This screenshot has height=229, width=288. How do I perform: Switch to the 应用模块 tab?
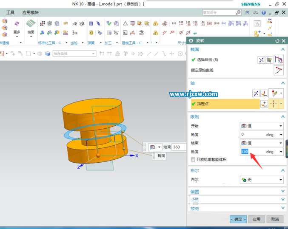tap(30, 13)
